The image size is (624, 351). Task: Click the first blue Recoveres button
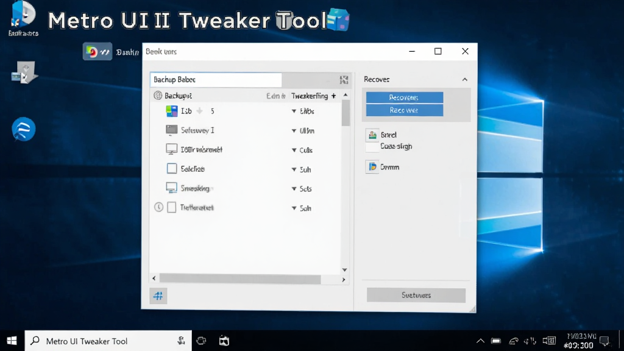point(405,97)
